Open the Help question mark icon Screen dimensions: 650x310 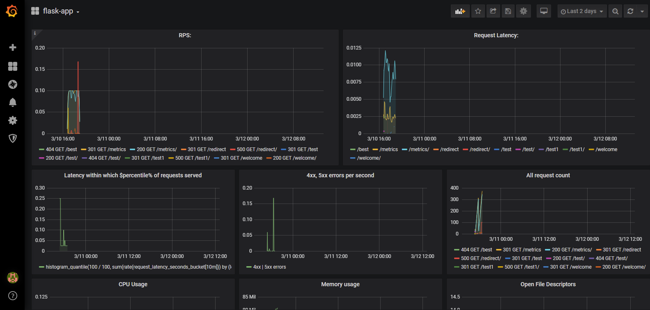tap(13, 296)
